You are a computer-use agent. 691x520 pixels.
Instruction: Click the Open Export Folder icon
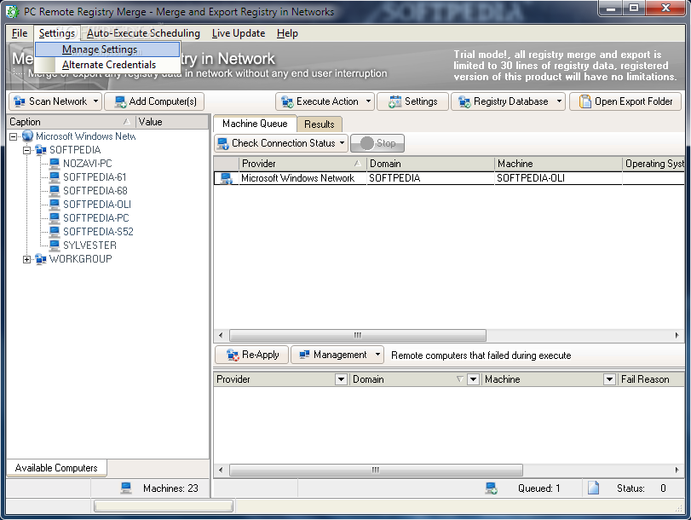(584, 101)
